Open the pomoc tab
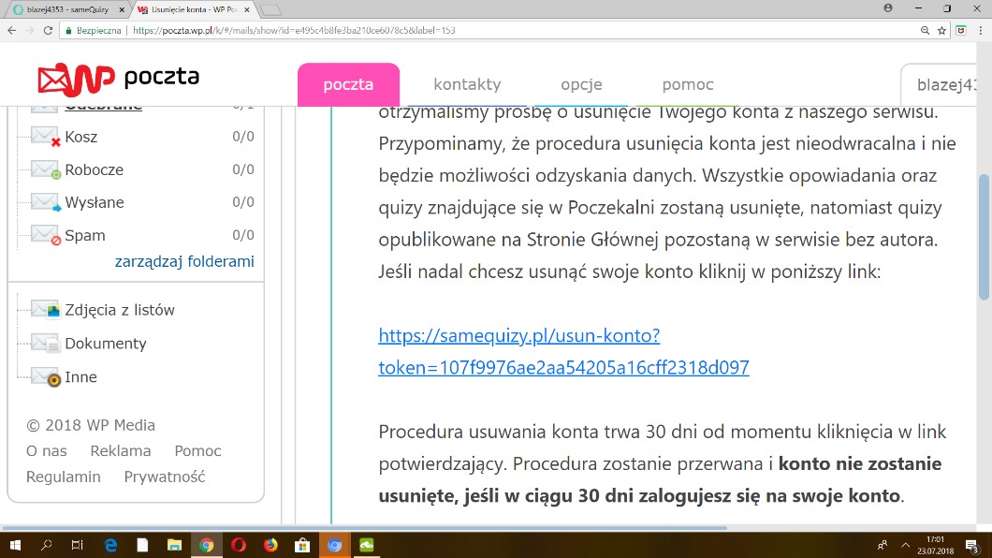 (x=687, y=84)
